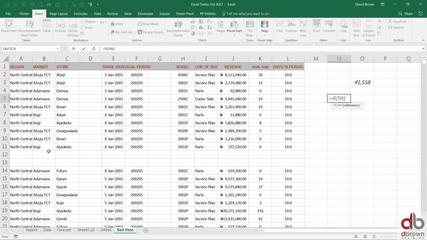Click People Graph add-in

click(150, 32)
